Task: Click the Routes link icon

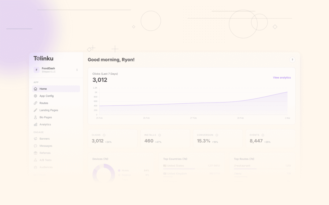Action: coord(35,103)
